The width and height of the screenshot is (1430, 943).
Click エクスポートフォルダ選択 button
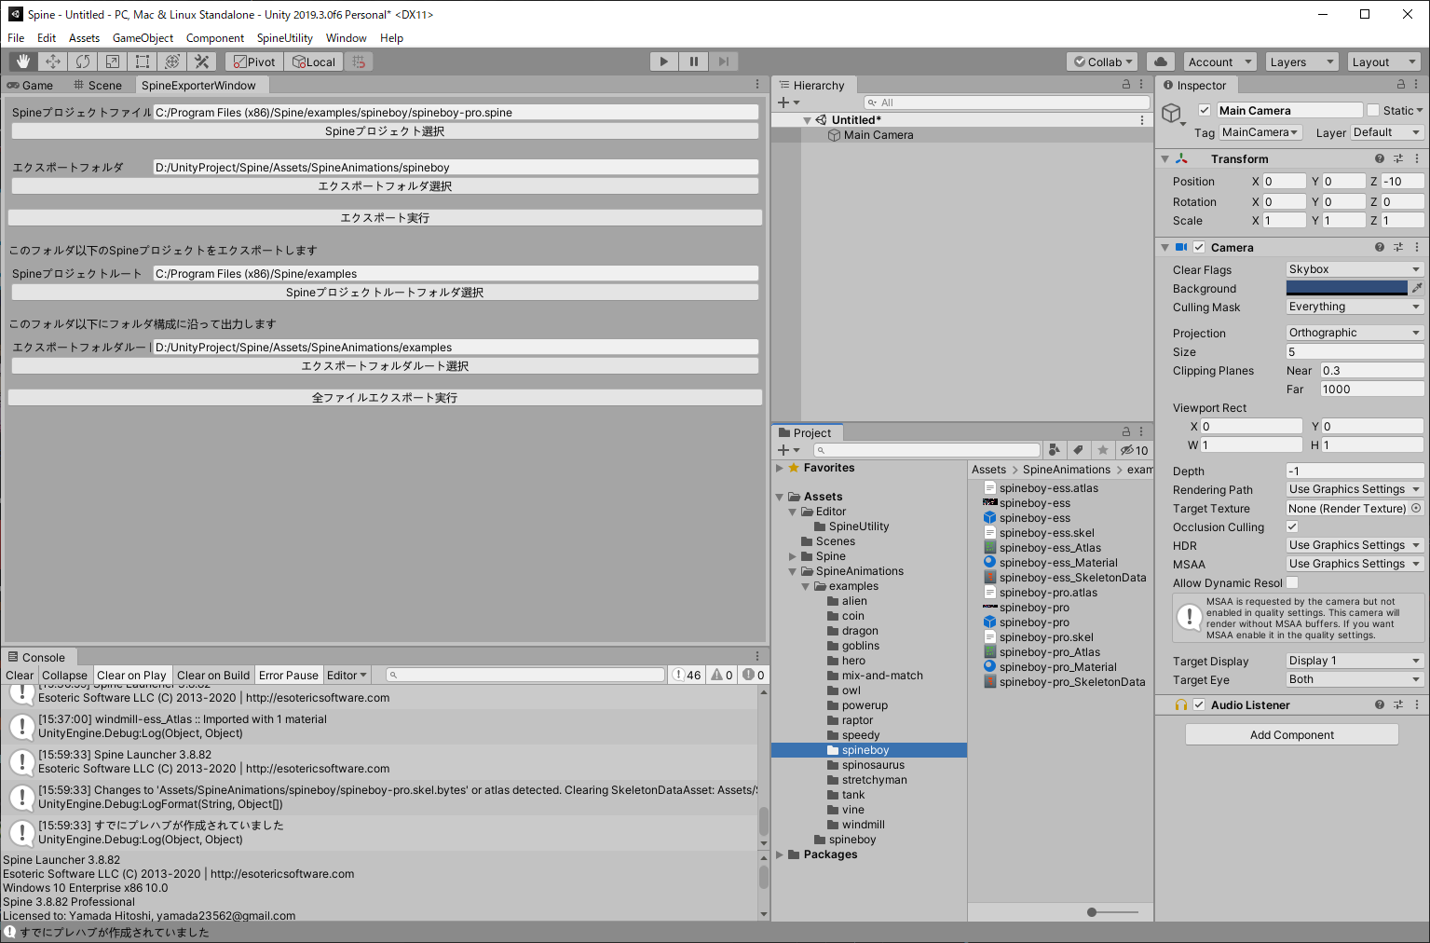385,186
